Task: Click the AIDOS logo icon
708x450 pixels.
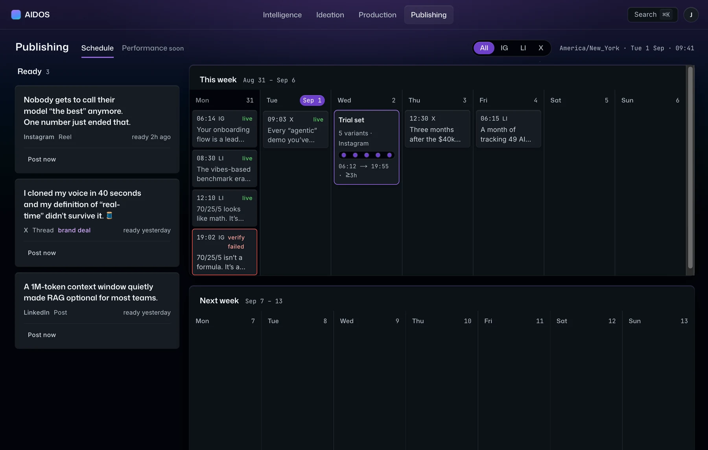Action: 16,15
